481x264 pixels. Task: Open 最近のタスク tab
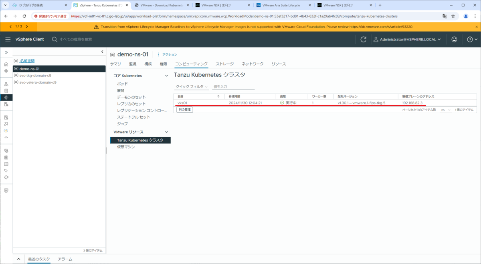pos(39,259)
